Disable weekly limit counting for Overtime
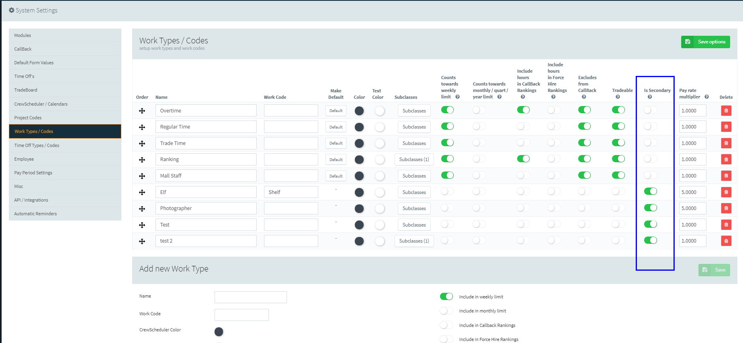Viewport: 743px width, 343px height. pyautogui.click(x=447, y=110)
